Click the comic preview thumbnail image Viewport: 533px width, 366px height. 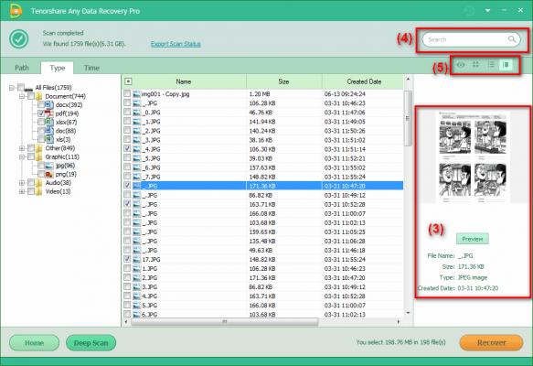click(473, 157)
